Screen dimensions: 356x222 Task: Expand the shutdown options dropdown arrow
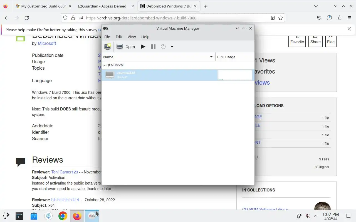click(172, 47)
